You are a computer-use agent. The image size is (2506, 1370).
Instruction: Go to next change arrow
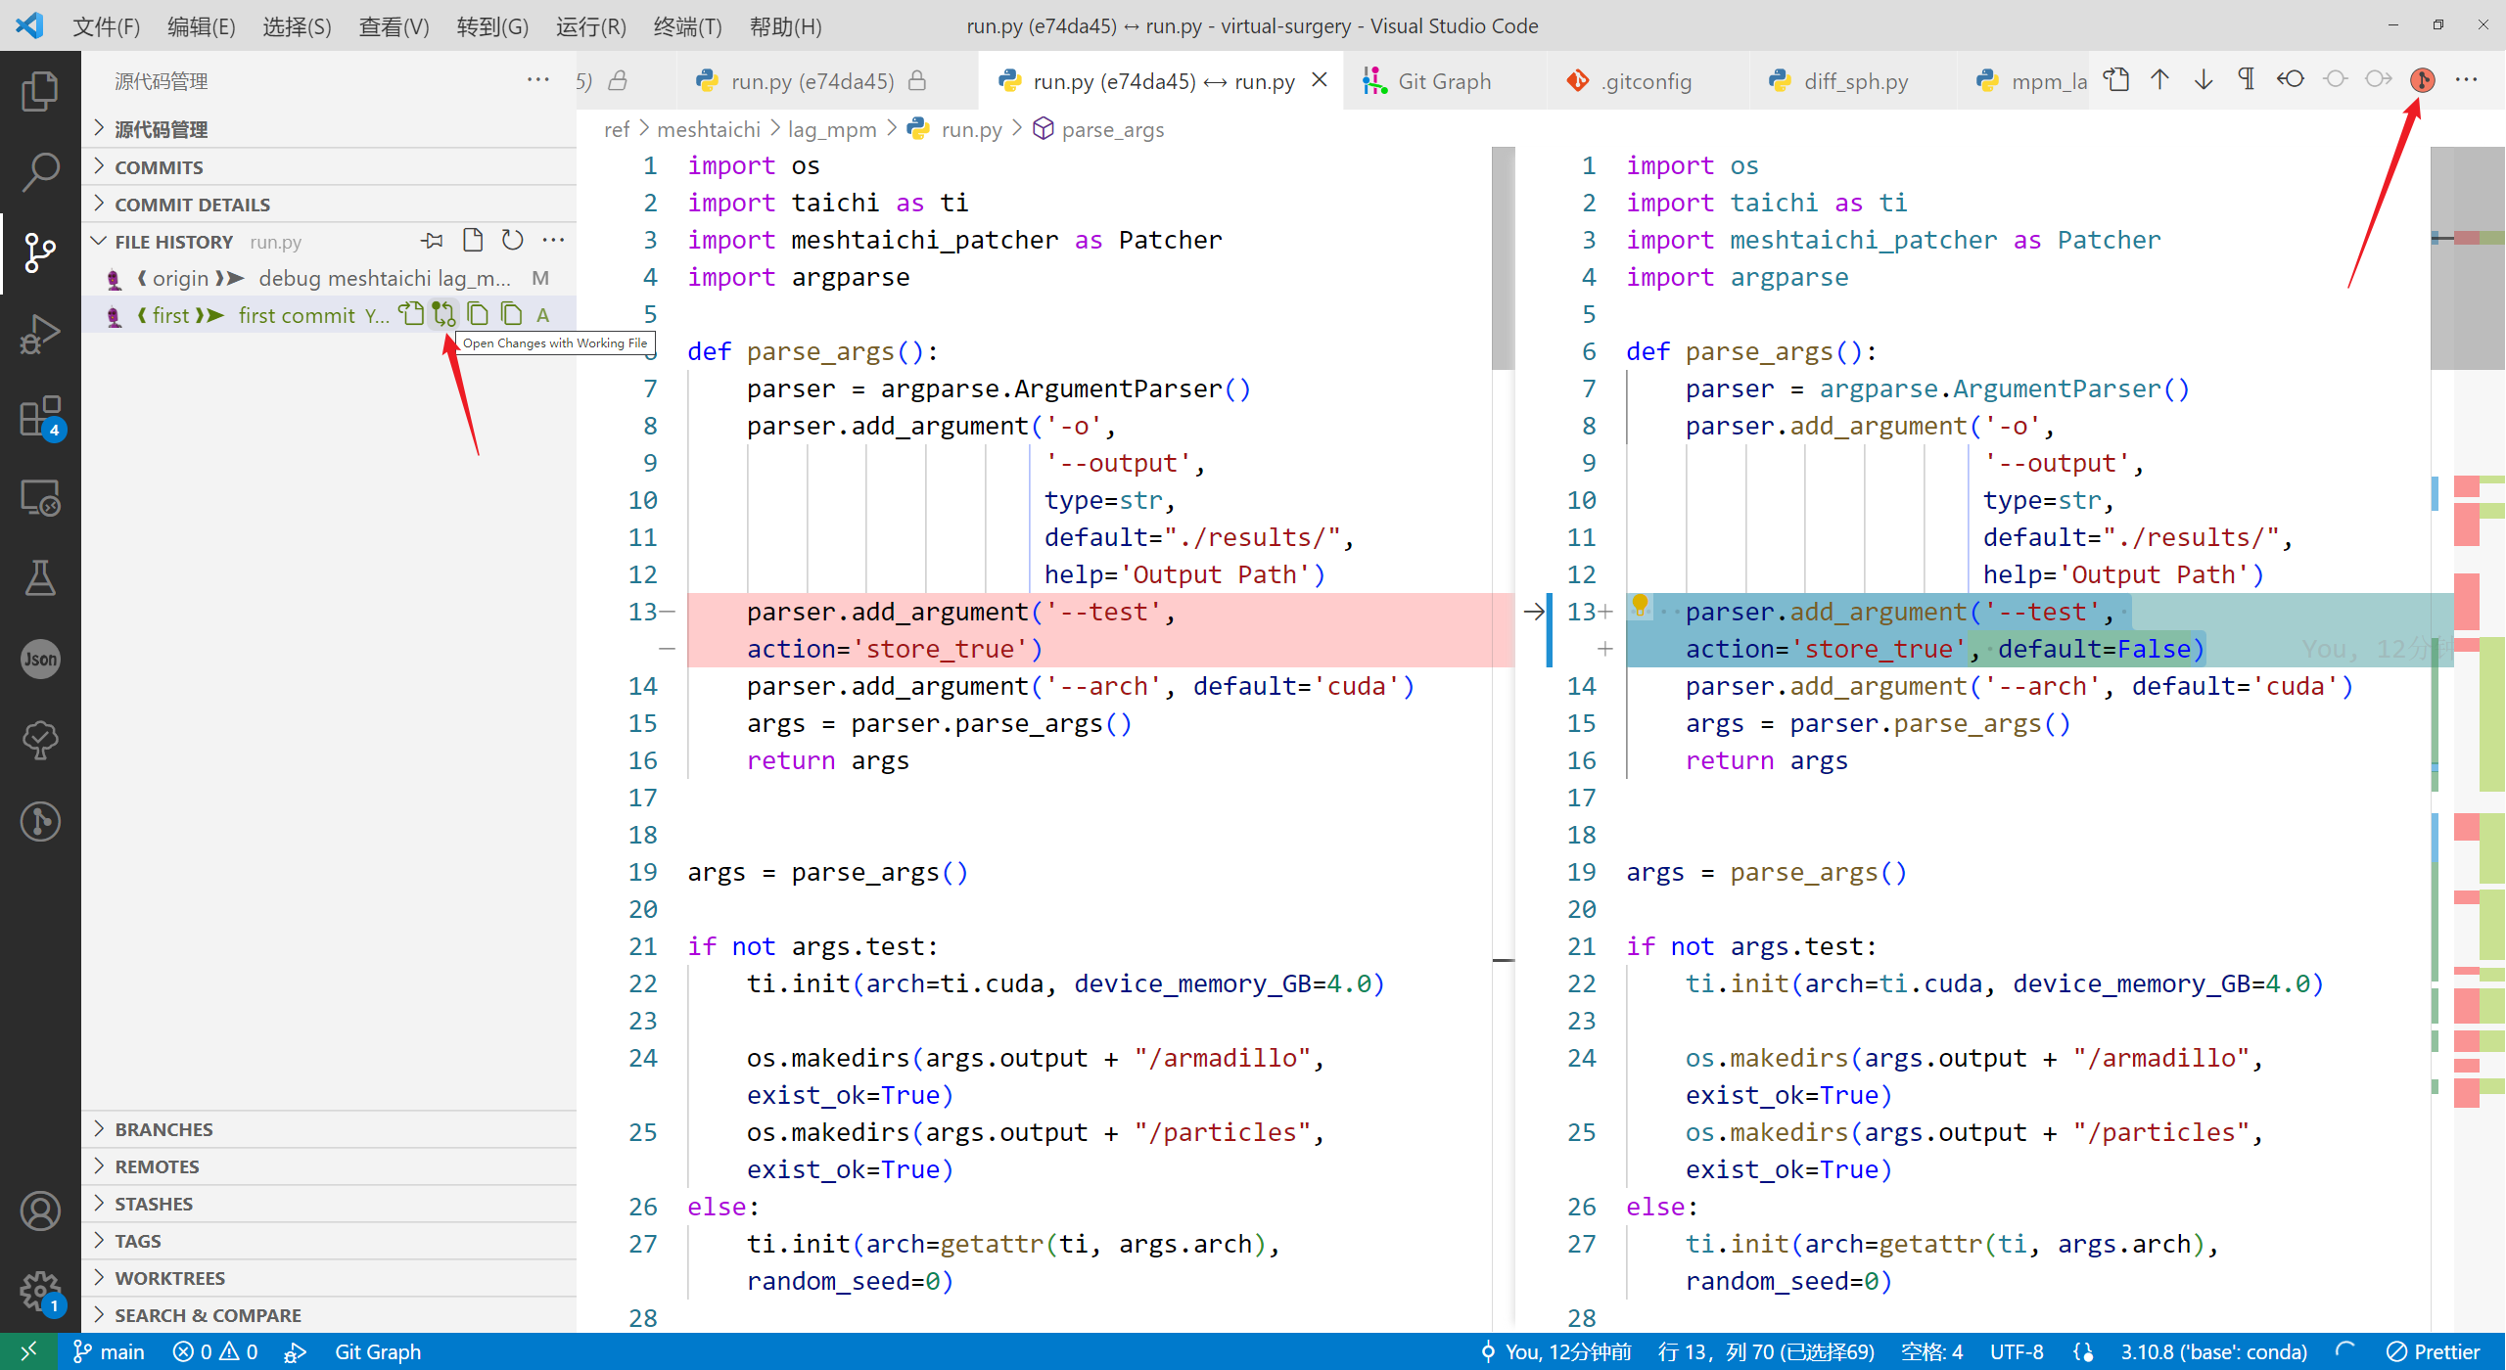click(x=2204, y=80)
